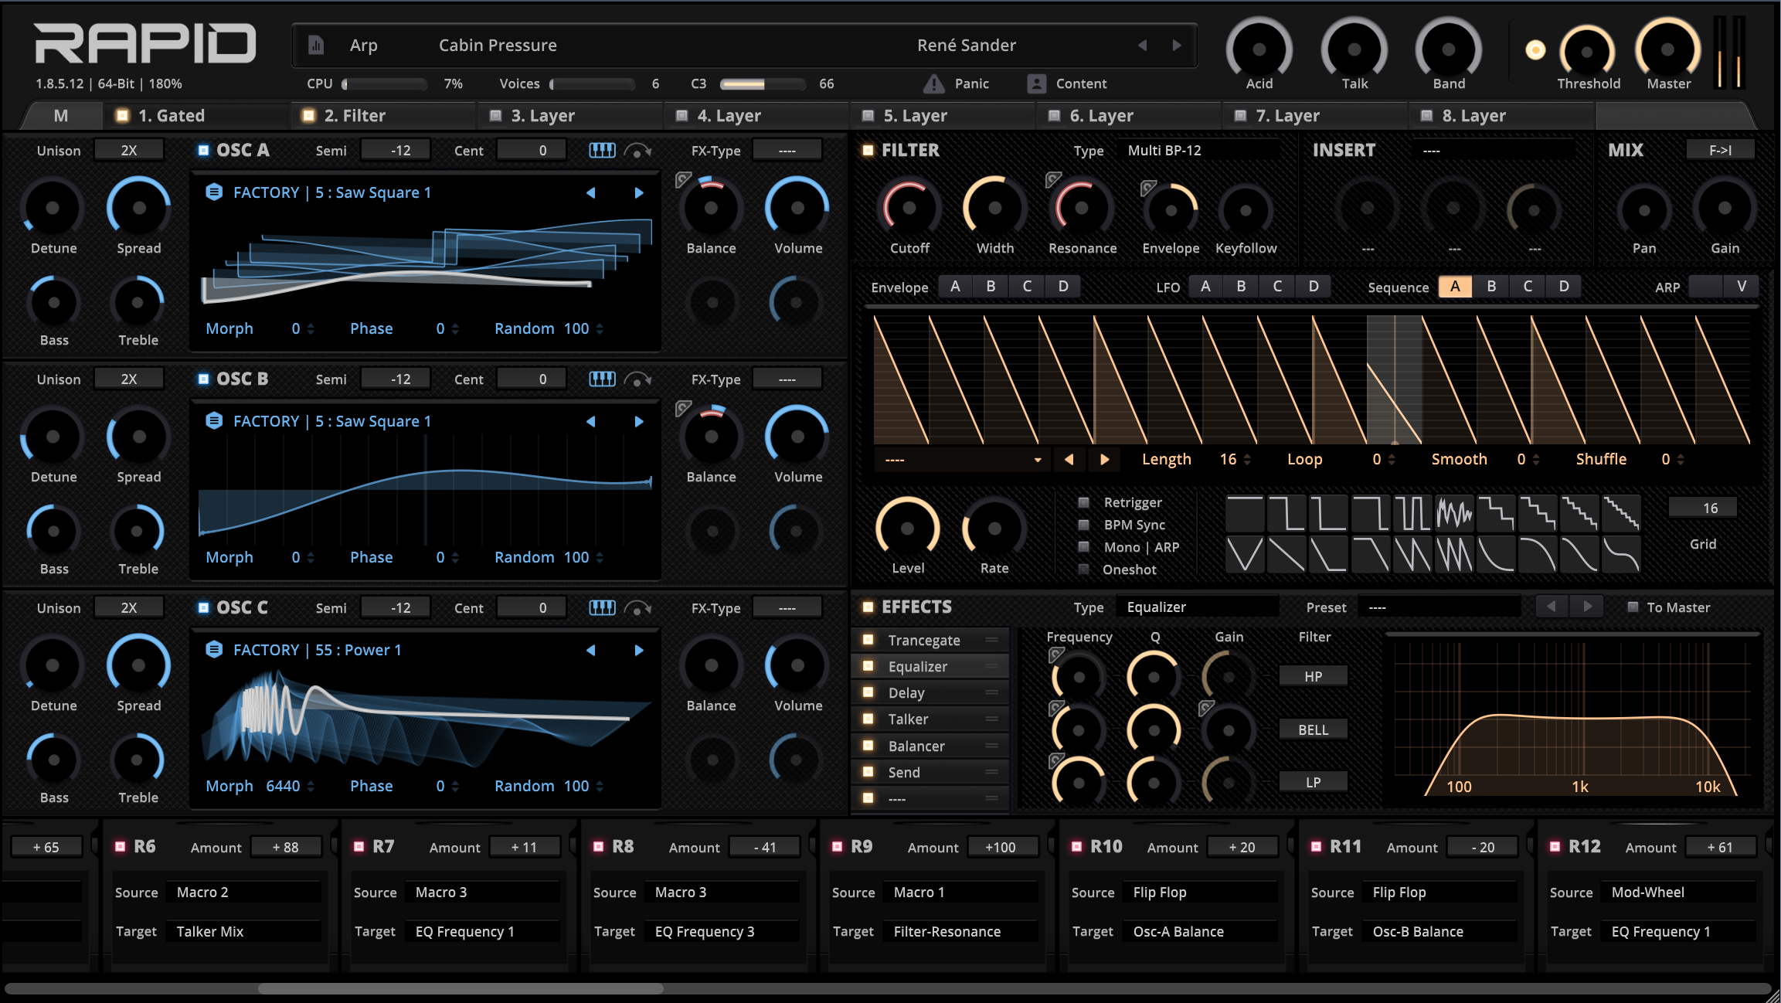Click the HP filter button
This screenshot has height=1003, width=1781.
1313,676
